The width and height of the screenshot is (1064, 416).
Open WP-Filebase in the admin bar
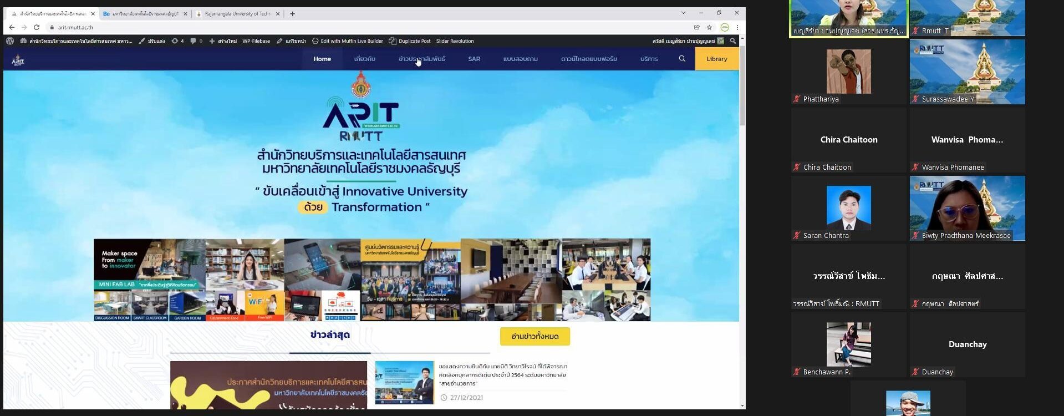tap(256, 41)
